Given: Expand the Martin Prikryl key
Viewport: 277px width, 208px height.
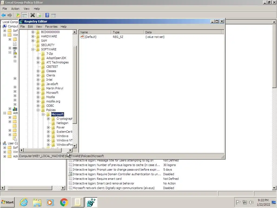Looking at the screenshot, I should pos(38,88).
